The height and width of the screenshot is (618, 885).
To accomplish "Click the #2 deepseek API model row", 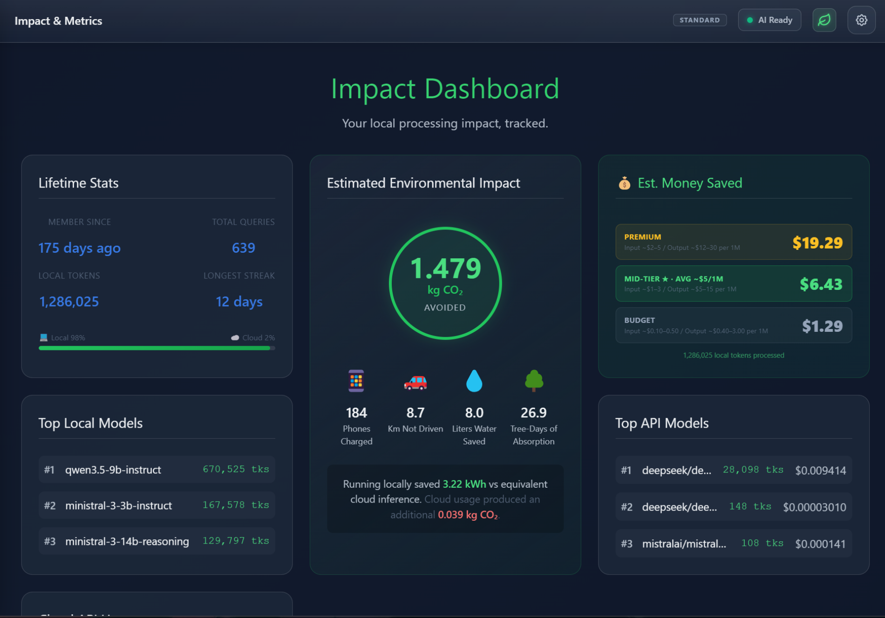I will tap(734, 507).
